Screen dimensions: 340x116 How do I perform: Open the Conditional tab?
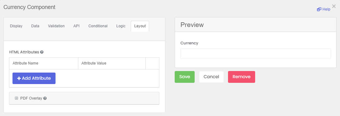(98, 26)
